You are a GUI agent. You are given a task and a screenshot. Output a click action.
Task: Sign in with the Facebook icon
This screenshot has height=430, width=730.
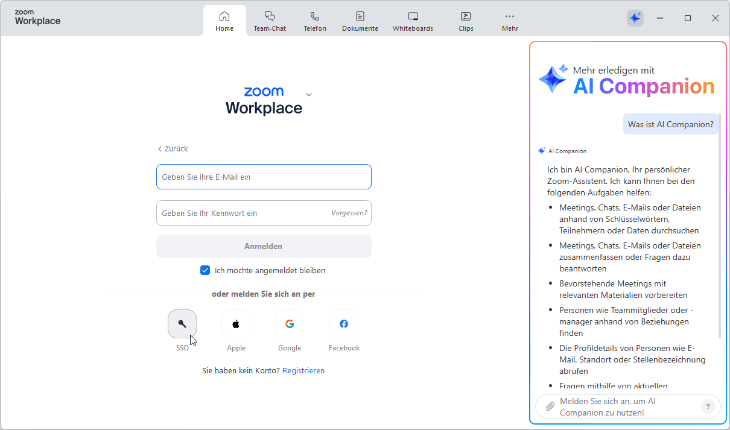coord(344,324)
